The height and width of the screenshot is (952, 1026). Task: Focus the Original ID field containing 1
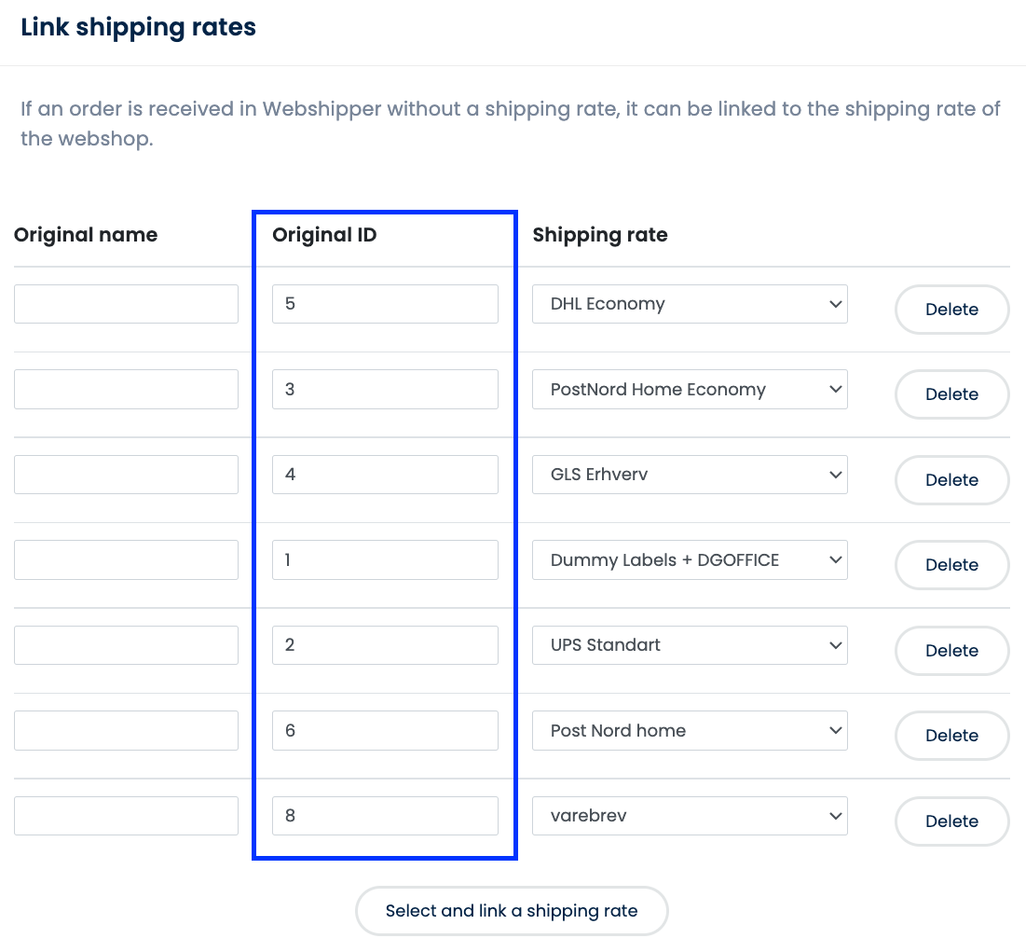coord(385,559)
